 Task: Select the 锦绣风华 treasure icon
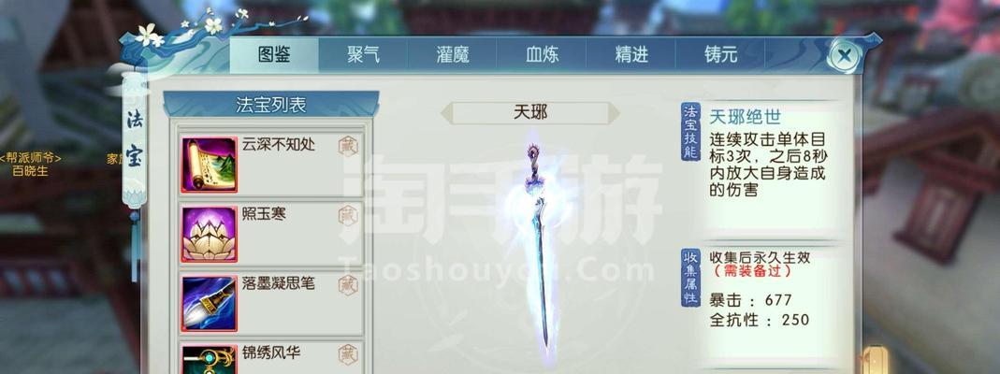[x=210, y=359]
